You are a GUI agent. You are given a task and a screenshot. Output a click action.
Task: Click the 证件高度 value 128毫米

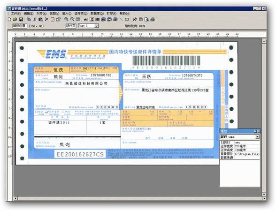(x=247, y=150)
